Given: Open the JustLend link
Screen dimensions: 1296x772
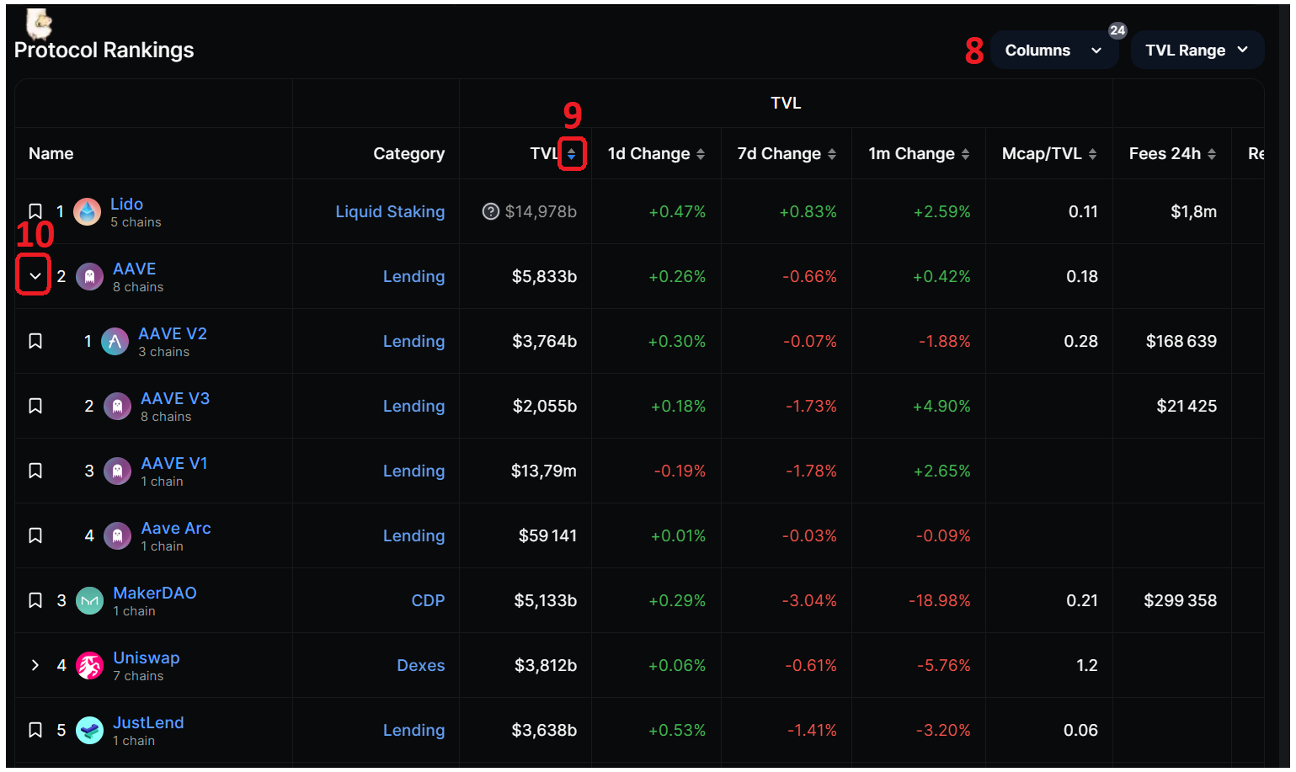Looking at the screenshot, I should click(x=148, y=722).
